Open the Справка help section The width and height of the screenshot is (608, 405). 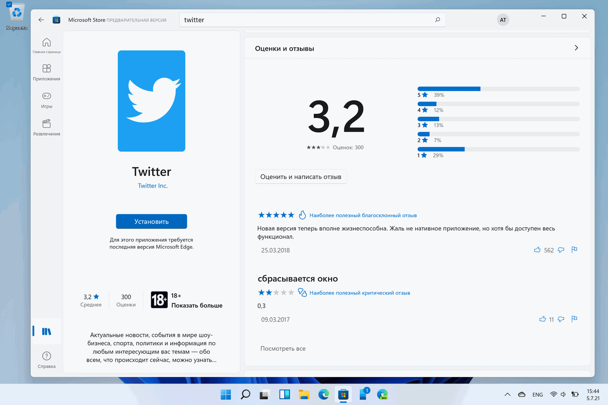point(47,360)
